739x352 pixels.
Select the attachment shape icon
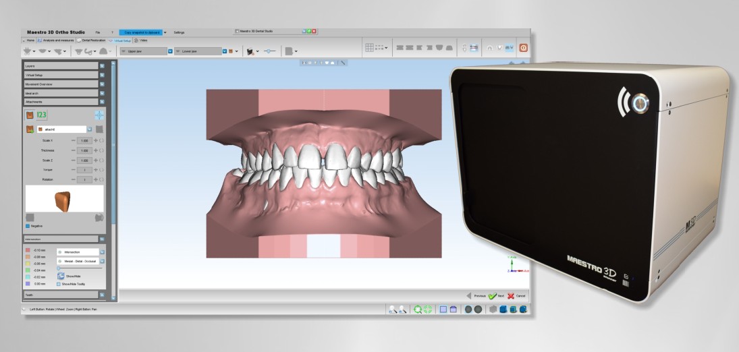(x=30, y=115)
